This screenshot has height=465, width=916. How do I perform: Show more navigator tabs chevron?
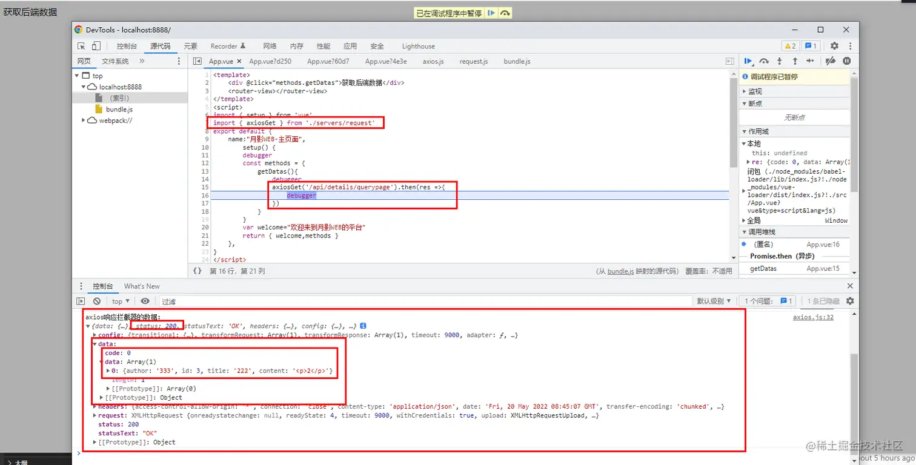(x=142, y=61)
